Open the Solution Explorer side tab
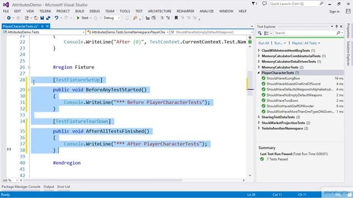 348,53
